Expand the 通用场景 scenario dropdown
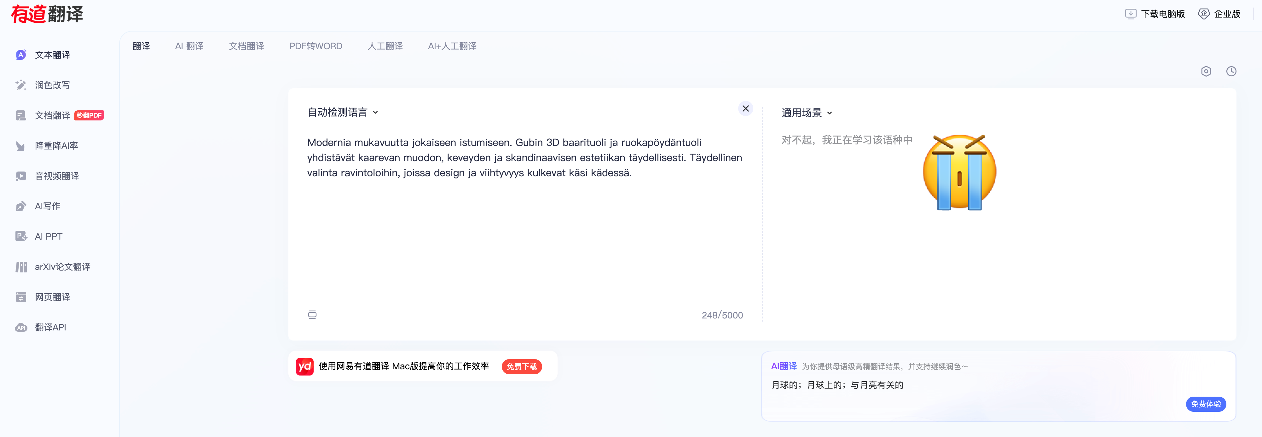The width and height of the screenshot is (1262, 437). pos(806,113)
